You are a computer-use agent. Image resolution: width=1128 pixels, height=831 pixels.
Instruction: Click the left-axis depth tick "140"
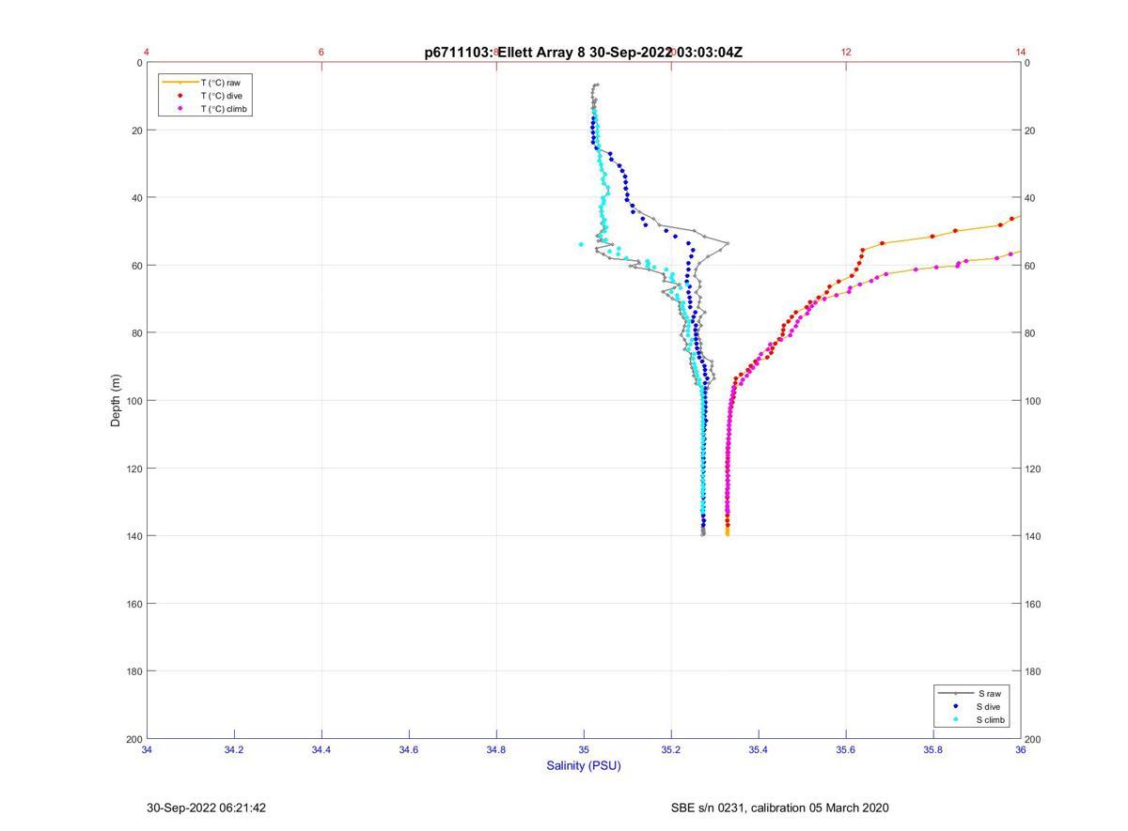click(x=133, y=536)
